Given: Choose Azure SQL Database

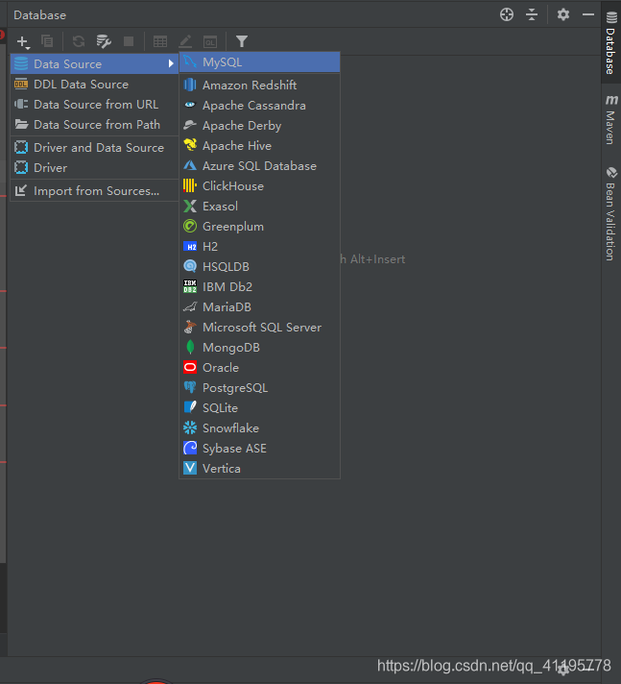Looking at the screenshot, I should click(x=260, y=166).
